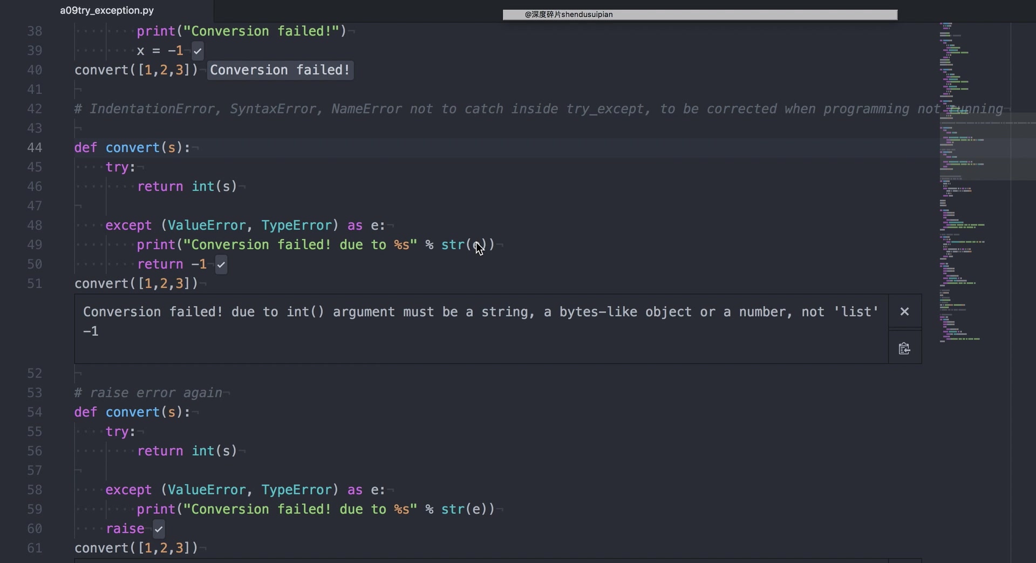This screenshot has width=1036, height=563.
Task: Click the checkmark after return -1
Action: (221, 265)
